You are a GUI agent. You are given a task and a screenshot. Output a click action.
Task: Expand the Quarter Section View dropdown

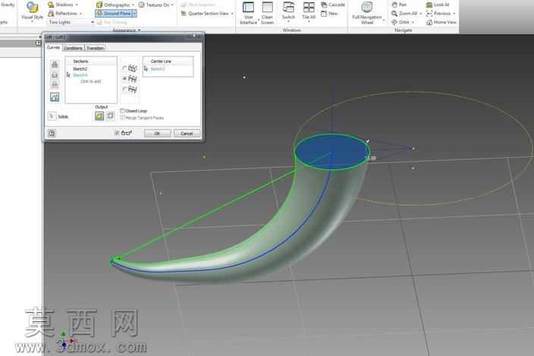[232, 14]
